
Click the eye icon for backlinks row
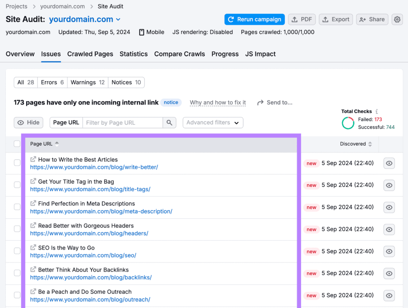(389, 273)
